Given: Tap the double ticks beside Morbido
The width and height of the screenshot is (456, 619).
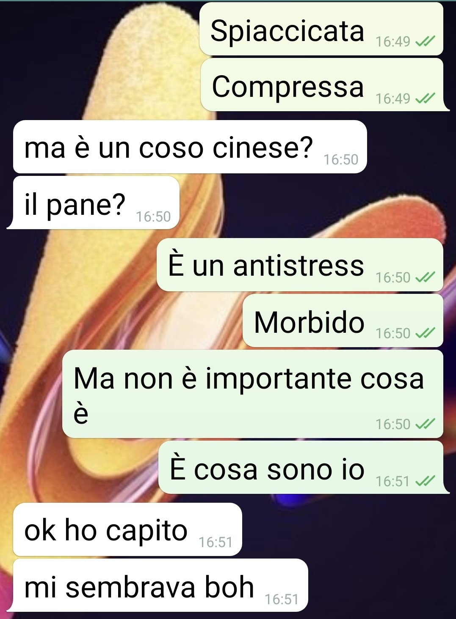Looking at the screenshot, I should tap(425, 333).
